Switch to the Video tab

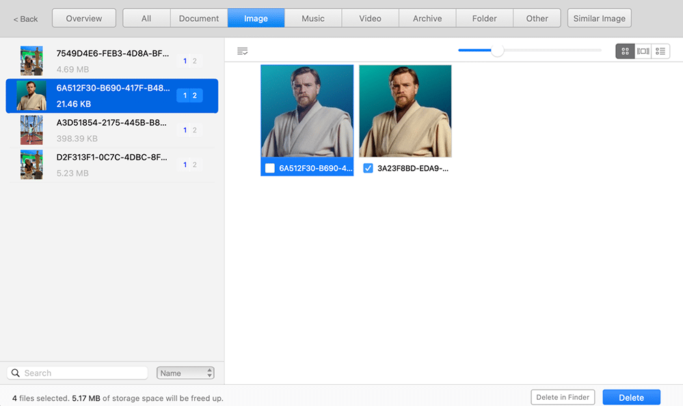click(x=371, y=18)
